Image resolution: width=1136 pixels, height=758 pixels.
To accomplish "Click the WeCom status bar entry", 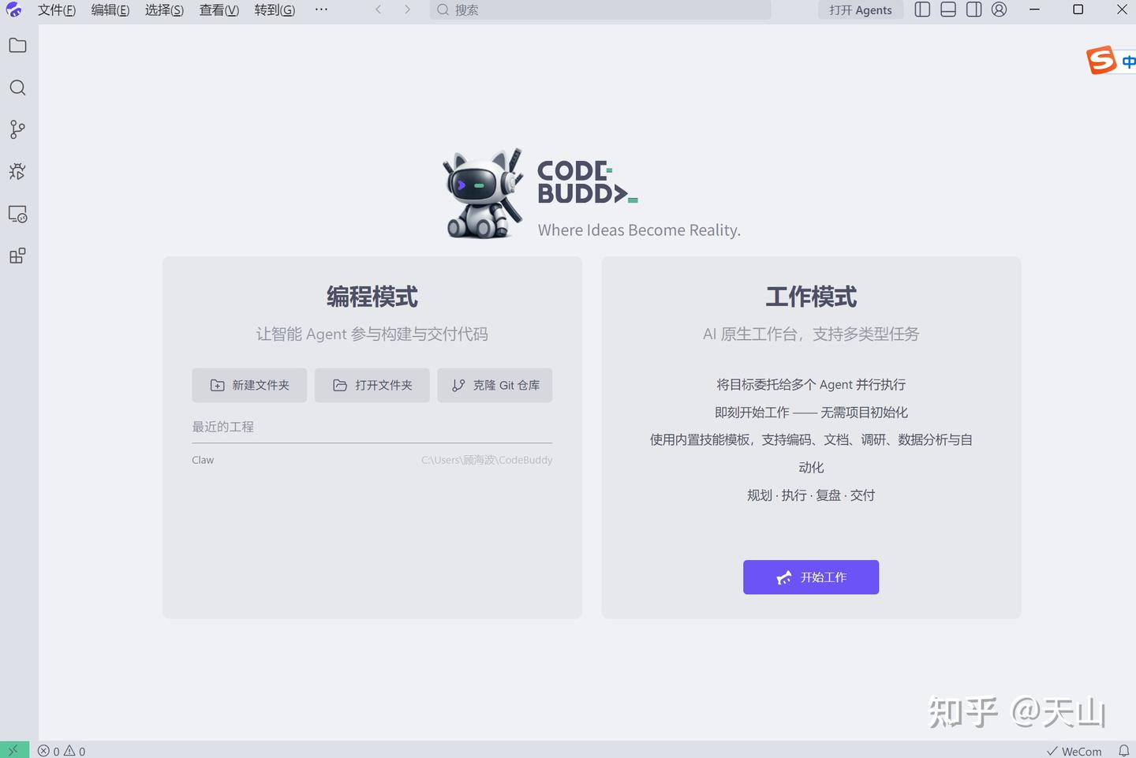I will tap(1074, 751).
